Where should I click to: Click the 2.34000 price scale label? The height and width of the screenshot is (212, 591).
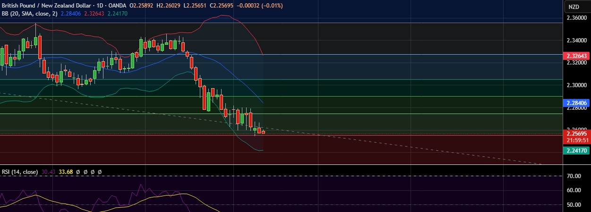point(576,41)
